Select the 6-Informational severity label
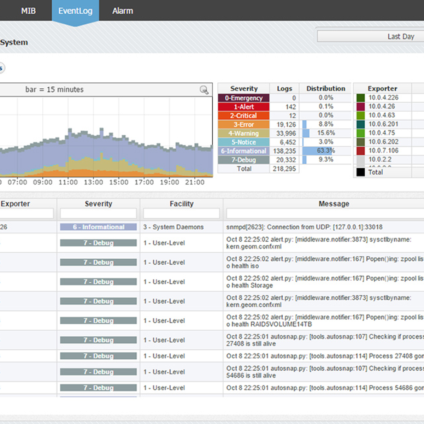The height and width of the screenshot is (424, 424). coord(244,151)
